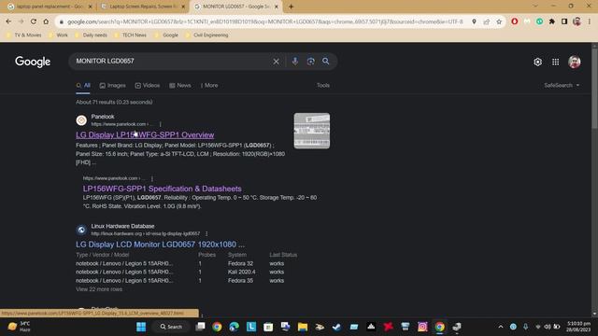Viewport: 598px width, 336px height.
Task: Open LP156WFG-SPP1 Specification & Datasheets link
Action: click(x=162, y=189)
